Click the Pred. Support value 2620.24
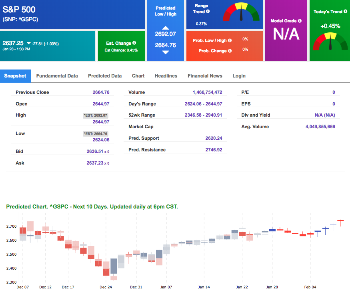This screenshot has width=350, height=292. [214, 139]
